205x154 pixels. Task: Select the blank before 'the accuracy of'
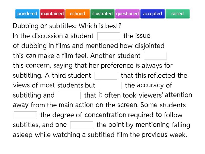(x=110, y=85)
